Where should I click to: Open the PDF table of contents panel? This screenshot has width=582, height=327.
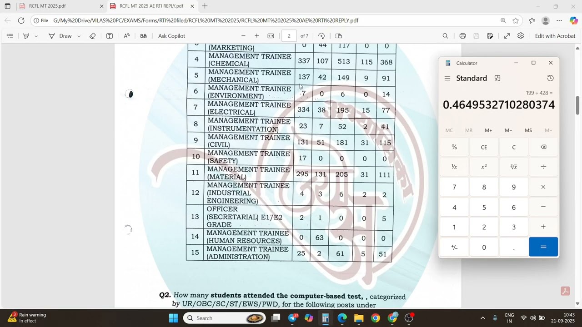pos(10,36)
